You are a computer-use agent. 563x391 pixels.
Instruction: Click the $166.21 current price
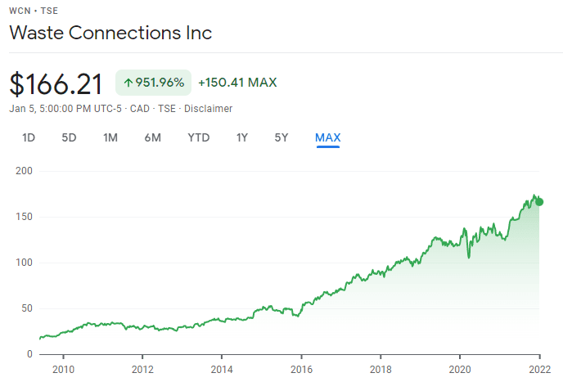click(56, 84)
